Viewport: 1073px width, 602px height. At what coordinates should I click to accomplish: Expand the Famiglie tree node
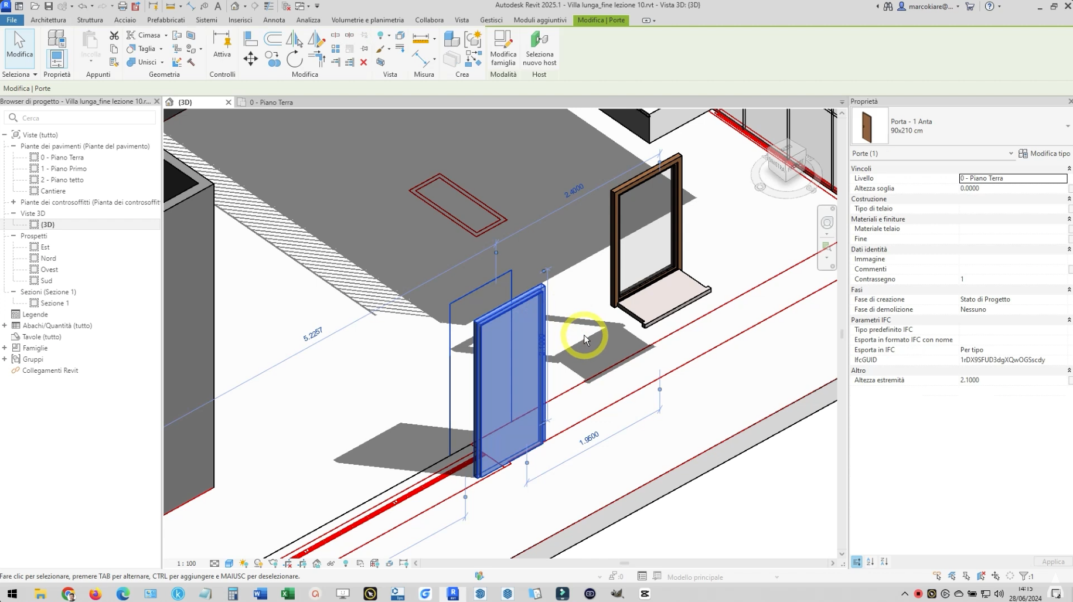click(5, 348)
